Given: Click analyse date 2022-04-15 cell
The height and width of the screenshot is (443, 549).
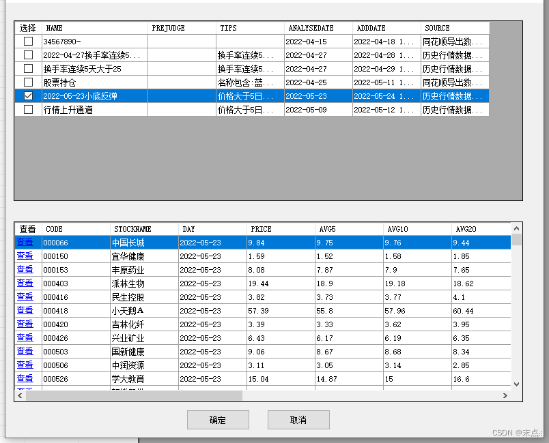Looking at the screenshot, I should (x=318, y=42).
